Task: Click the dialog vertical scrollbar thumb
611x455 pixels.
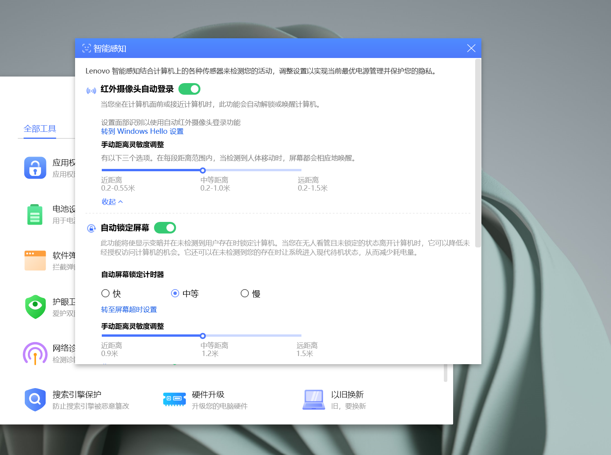Action: [478, 153]
